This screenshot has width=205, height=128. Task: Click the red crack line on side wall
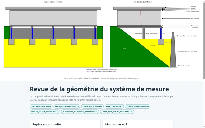coord(141,18)
